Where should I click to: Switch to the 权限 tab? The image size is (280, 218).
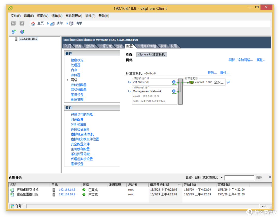[x=173, y=46]
